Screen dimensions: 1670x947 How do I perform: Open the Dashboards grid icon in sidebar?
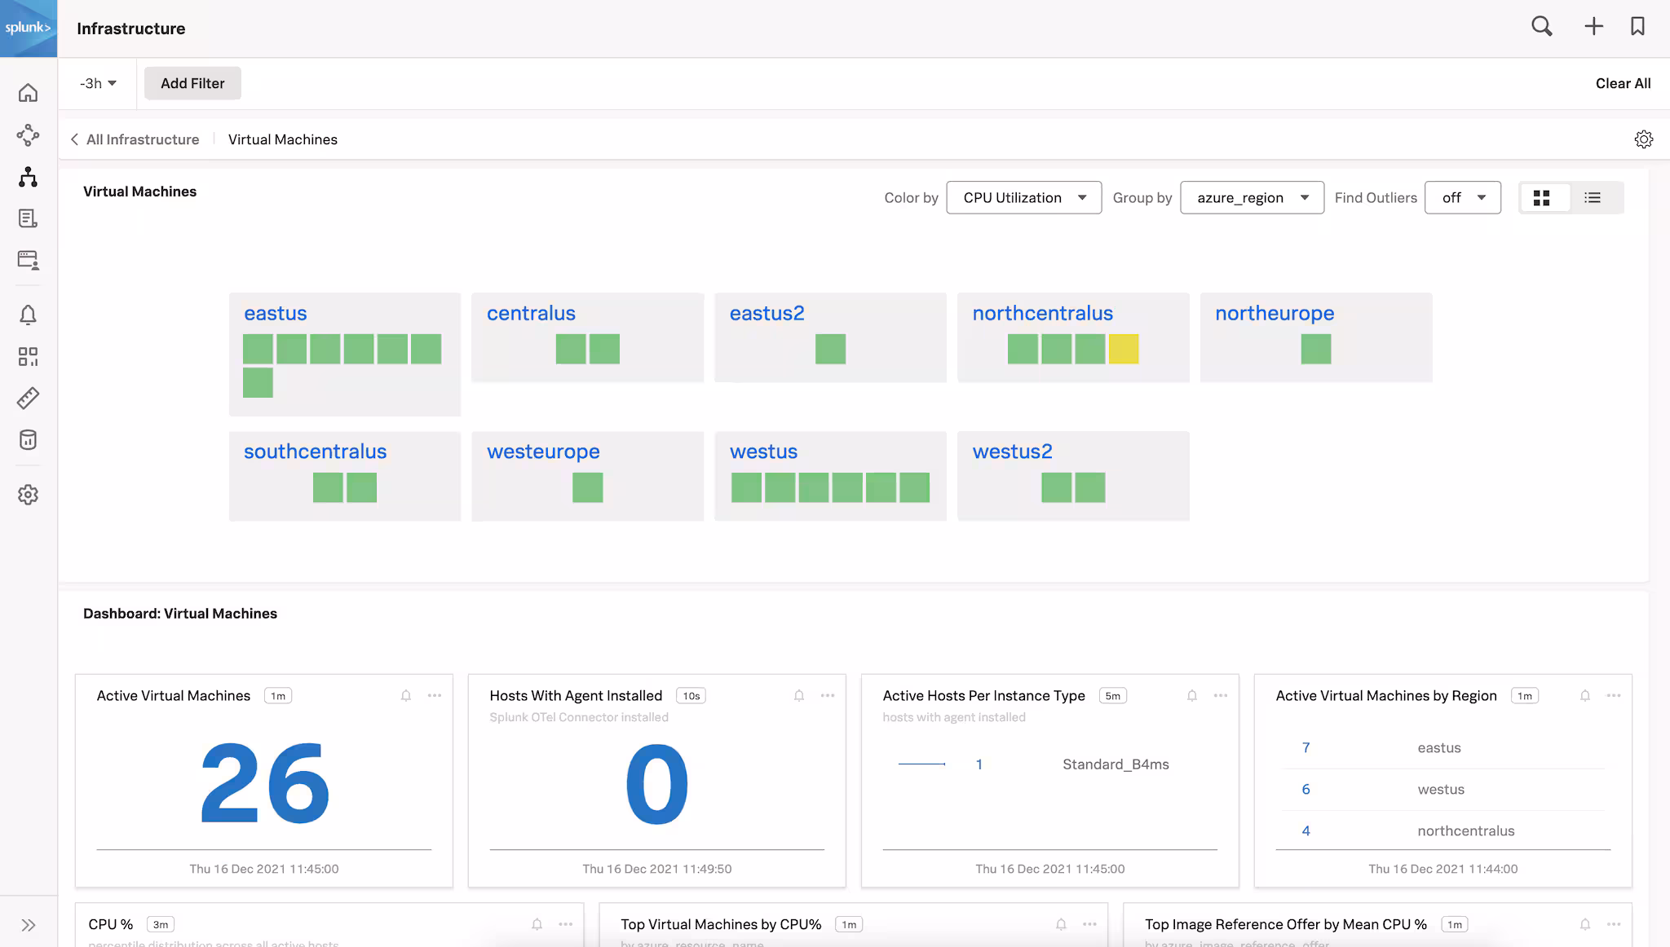[29, 357]
